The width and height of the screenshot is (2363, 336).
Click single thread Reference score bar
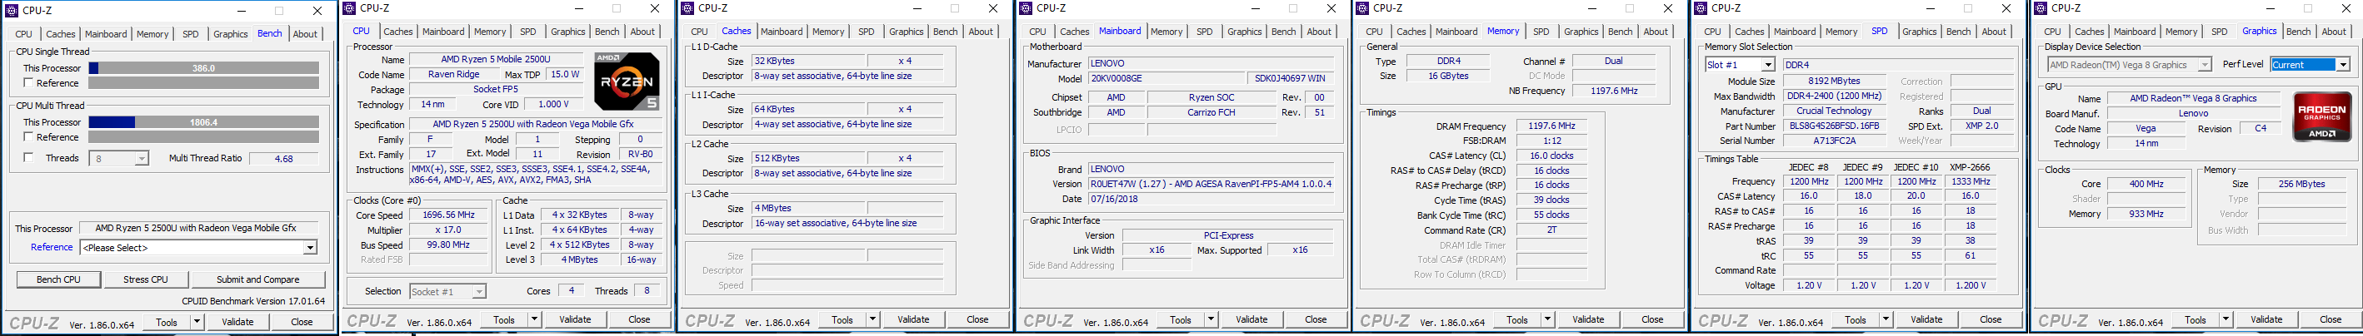[203, 83]
